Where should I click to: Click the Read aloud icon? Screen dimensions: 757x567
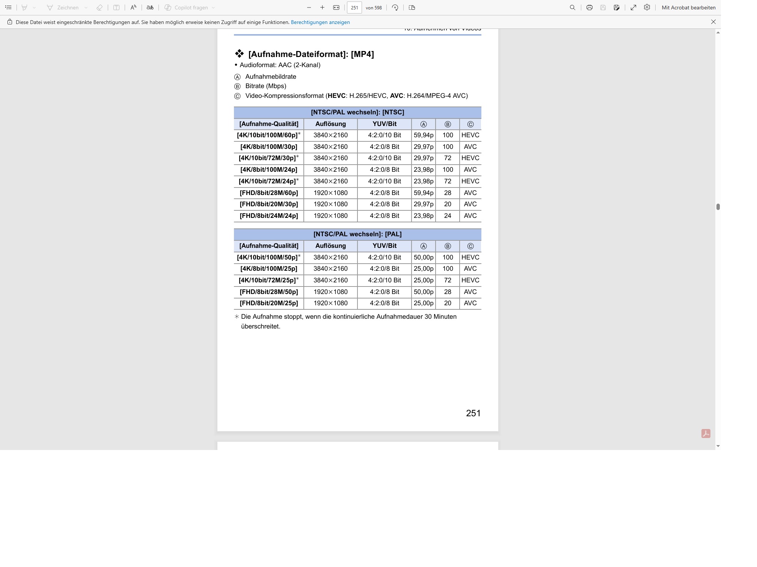click(x=133, y=7)
